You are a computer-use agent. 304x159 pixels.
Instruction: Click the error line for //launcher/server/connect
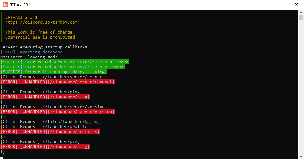57,82
